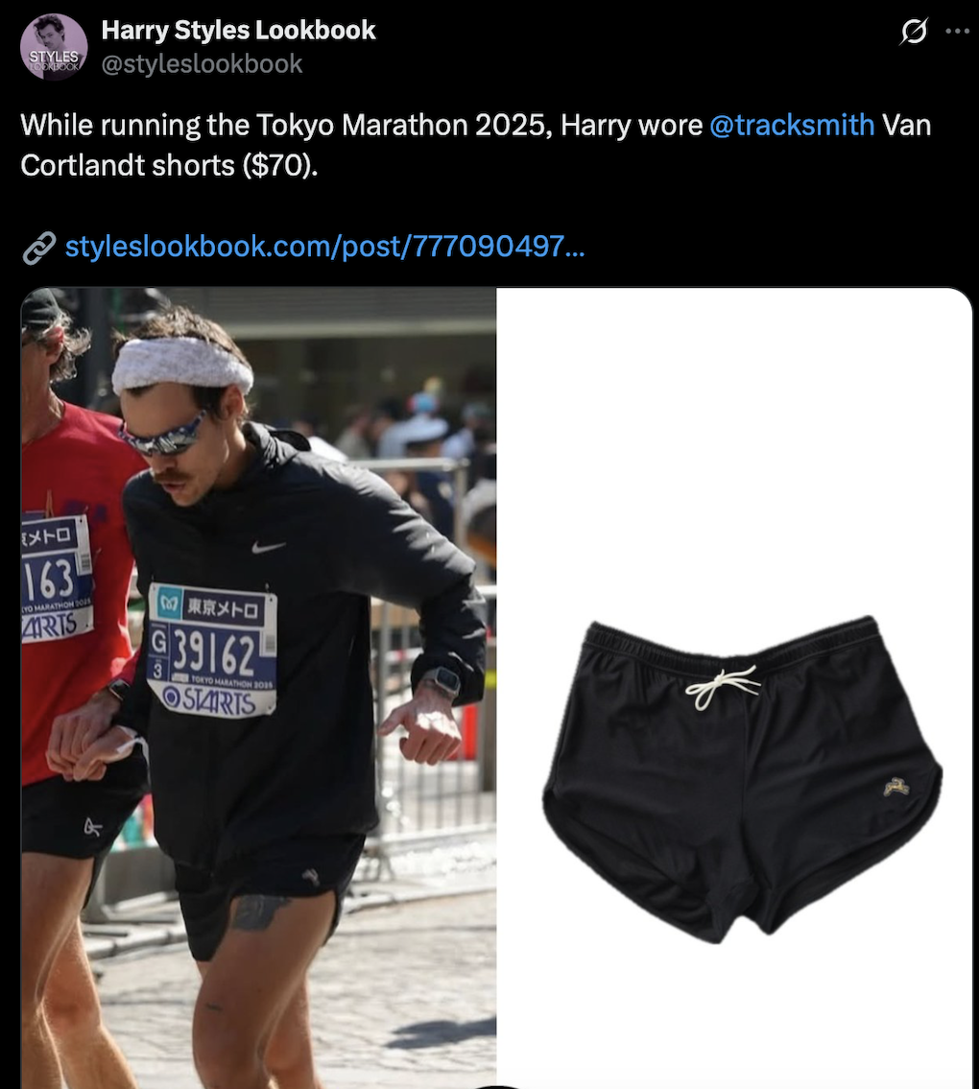Click the tweet text about Tokyo Marathon
979x1089 pixels.
tap(475, 145)
